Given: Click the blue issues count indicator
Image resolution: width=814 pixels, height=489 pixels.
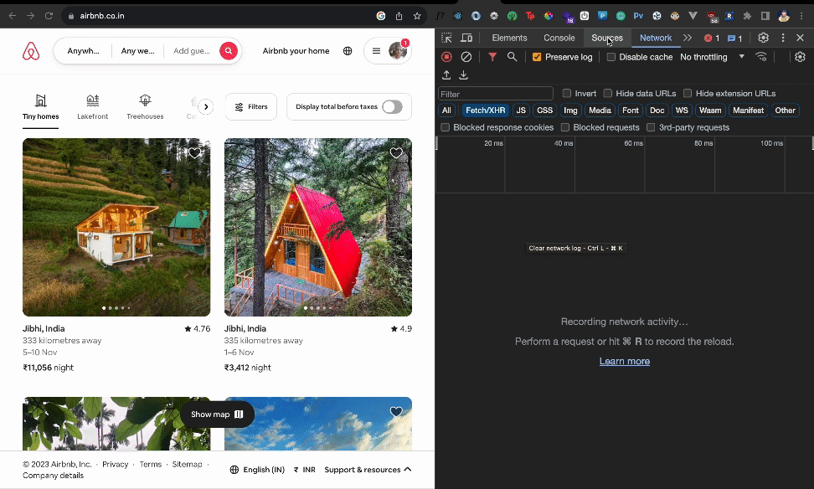Looking at the screenshot, I should click(x=734, y=38).
